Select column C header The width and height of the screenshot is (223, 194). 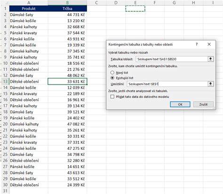96,2
